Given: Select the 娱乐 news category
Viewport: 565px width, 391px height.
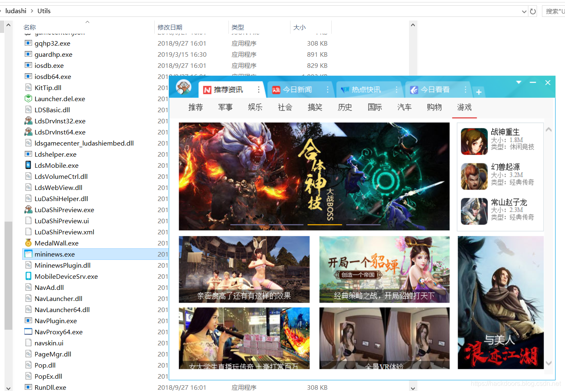Looking at the screenshot, I should (x=255, y=107).
